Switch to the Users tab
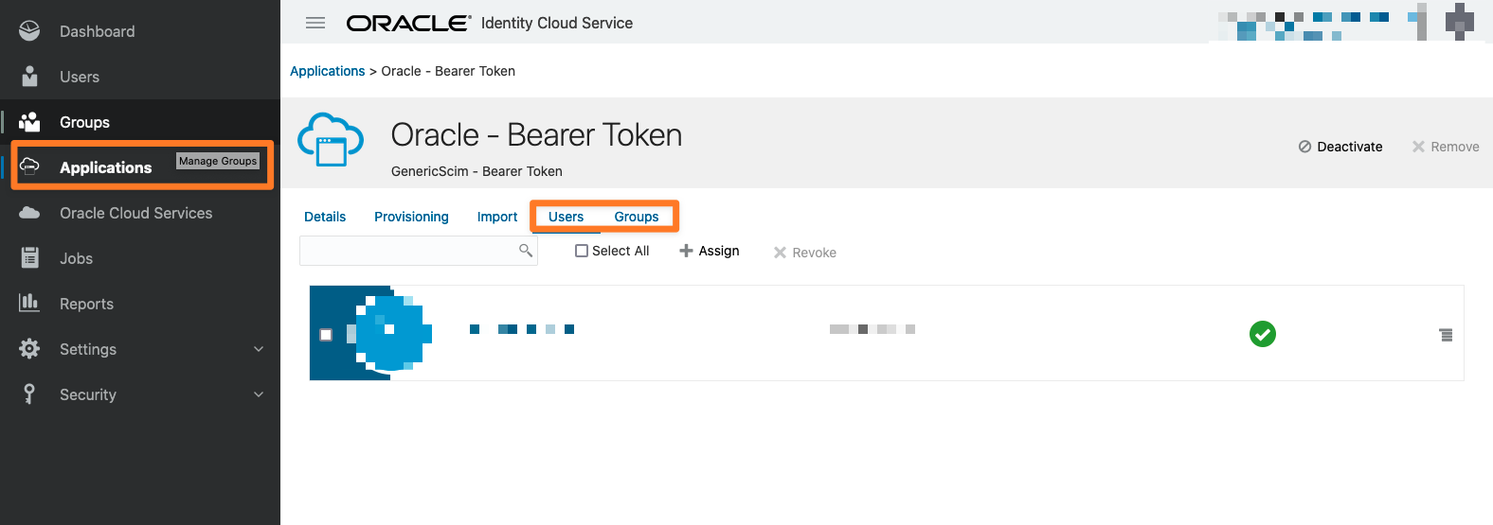 (566, 217)
